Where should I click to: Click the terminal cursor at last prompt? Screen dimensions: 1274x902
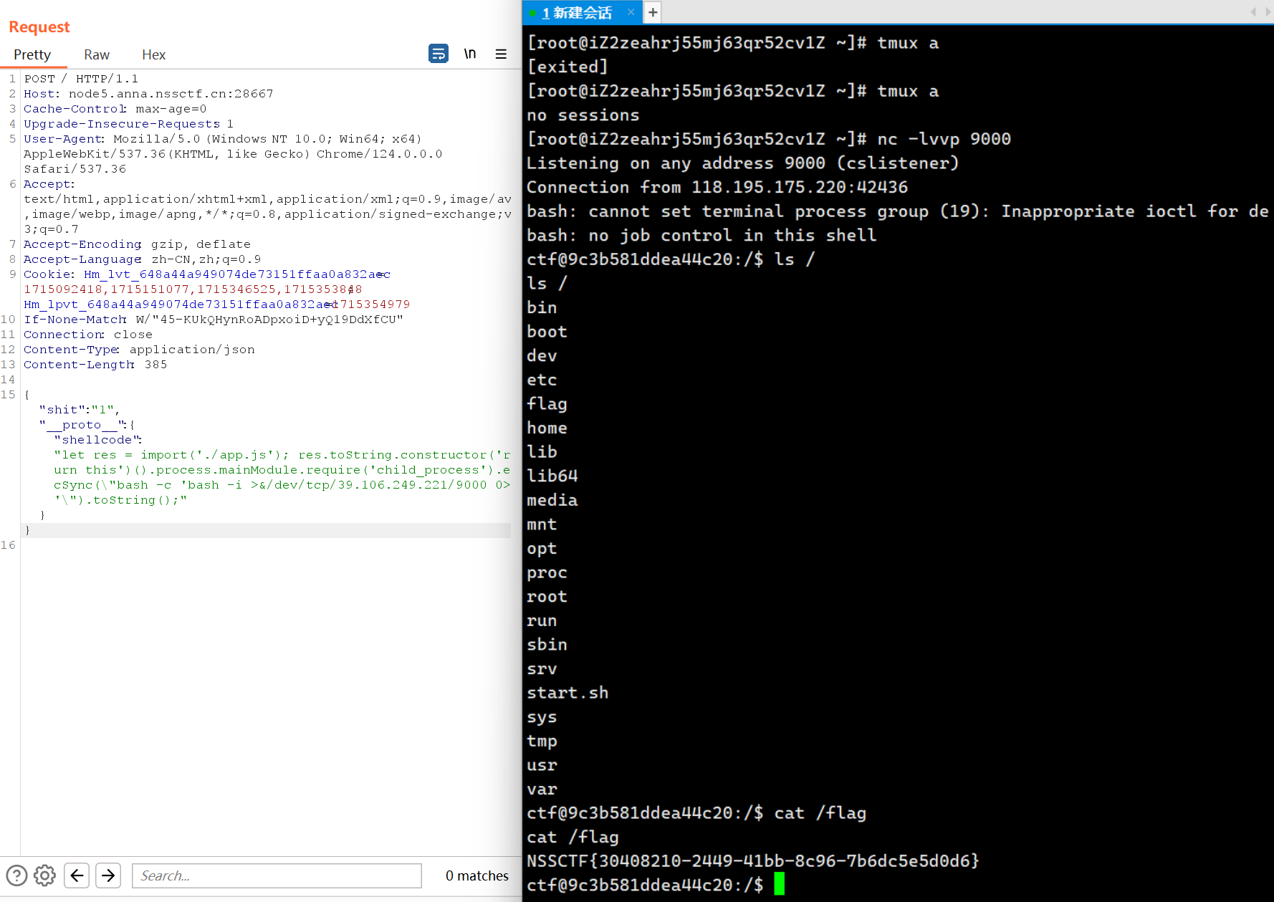pyautogui.click(x=780, y=884)
